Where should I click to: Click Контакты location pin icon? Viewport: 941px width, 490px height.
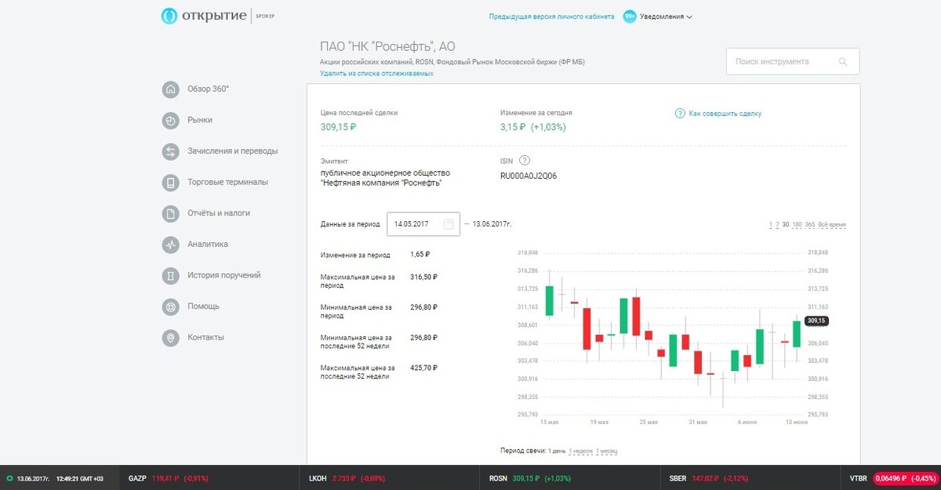(x=171, y=338)
